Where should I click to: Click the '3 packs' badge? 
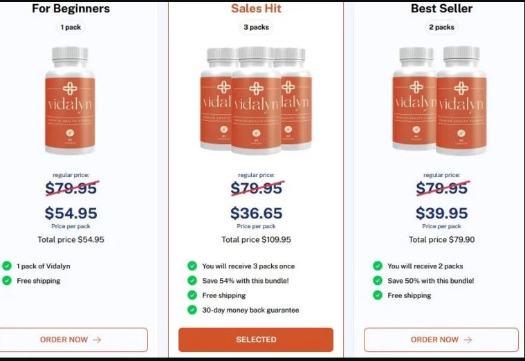pos(256,28)
